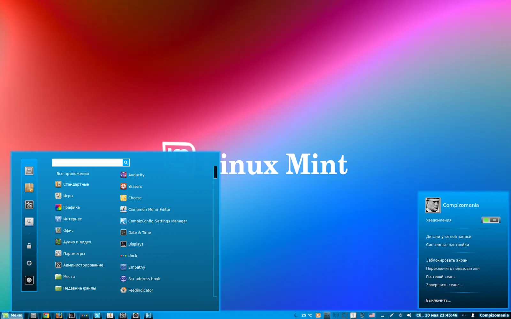Launch Brasero disc burner
Viewport: 511px width, 319px height.
pos(131,186)
